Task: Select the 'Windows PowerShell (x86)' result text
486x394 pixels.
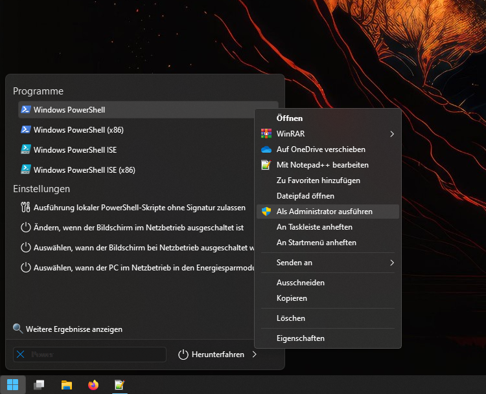Action: pos(78,129)
